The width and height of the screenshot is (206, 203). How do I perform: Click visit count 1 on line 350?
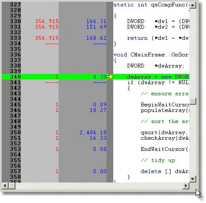click(x=57, y=132)
